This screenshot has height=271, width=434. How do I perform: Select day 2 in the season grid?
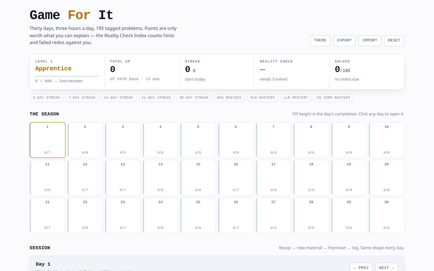click(x=85, y=140)
